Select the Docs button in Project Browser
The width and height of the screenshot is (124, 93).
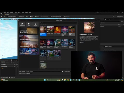[x=29, y=24]
